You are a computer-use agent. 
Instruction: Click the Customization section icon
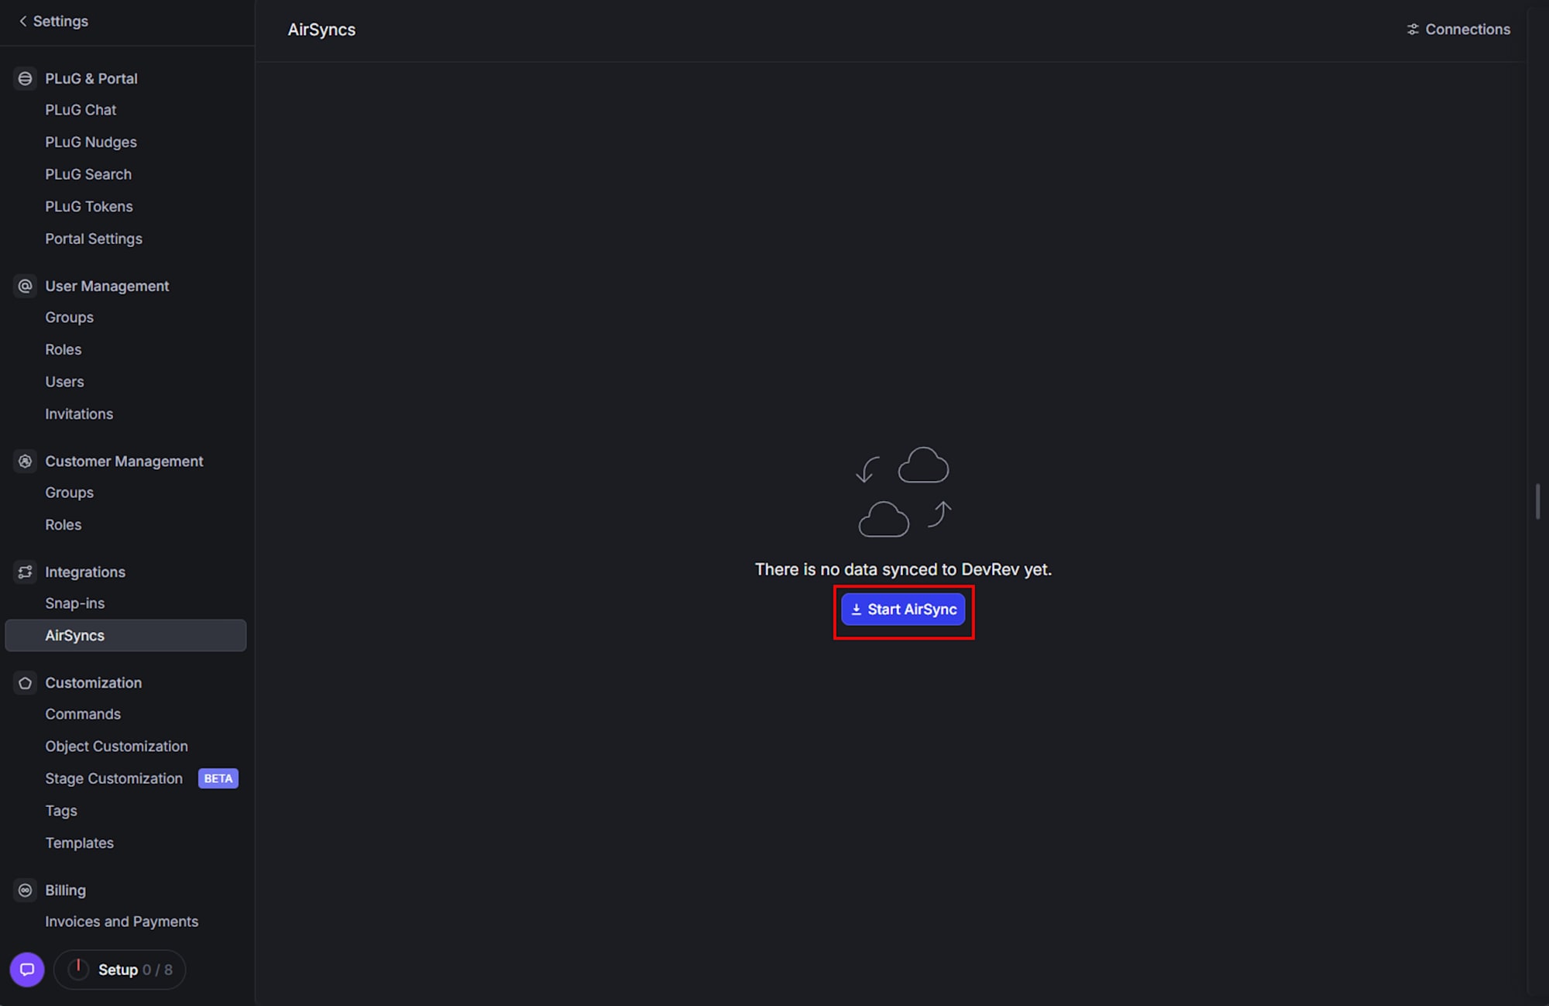coord(25,682)
